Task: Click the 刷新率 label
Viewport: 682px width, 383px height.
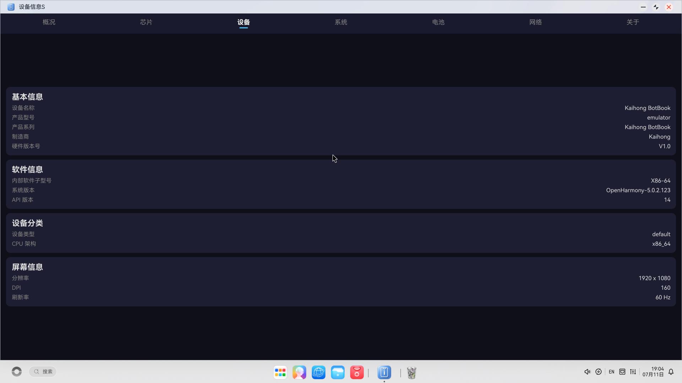Action: tap(20, 297)
